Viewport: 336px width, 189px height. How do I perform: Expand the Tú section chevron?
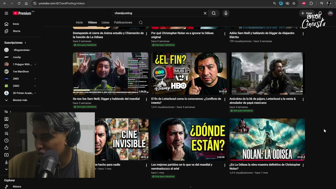(x=10, y=112)
